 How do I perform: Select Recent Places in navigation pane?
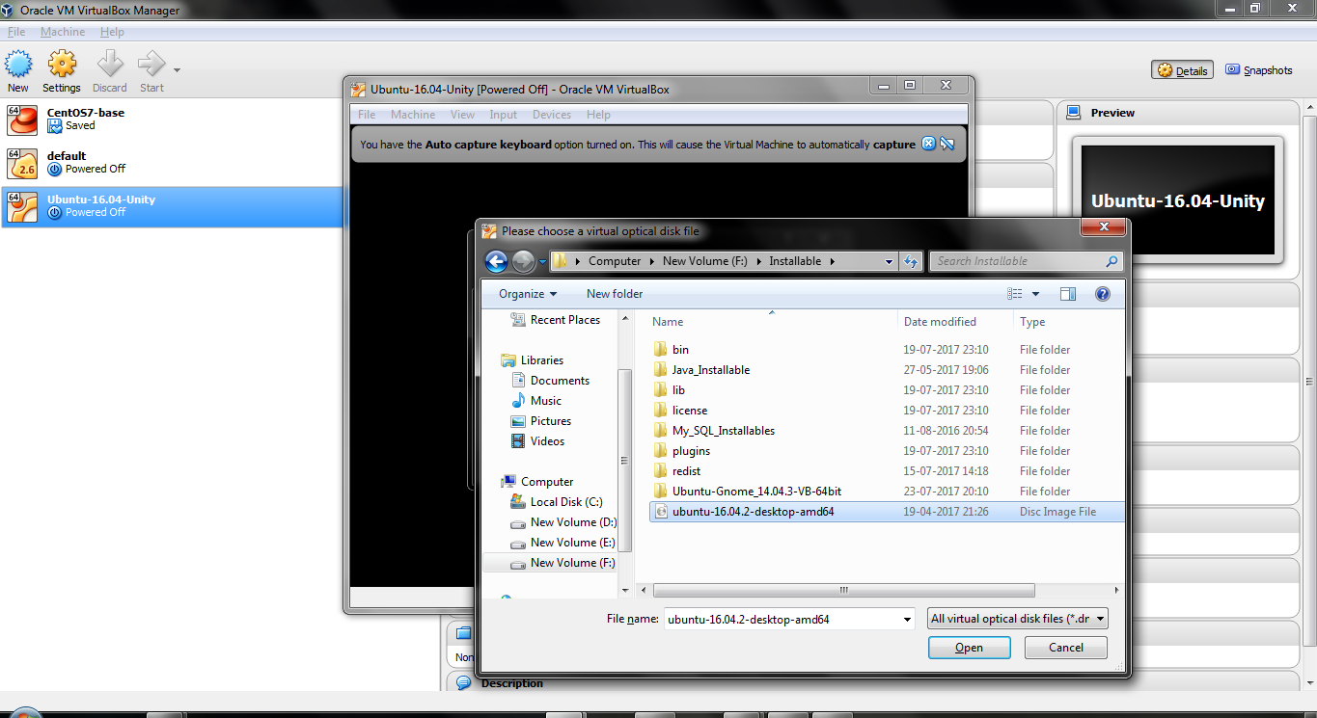click(555, 320)
